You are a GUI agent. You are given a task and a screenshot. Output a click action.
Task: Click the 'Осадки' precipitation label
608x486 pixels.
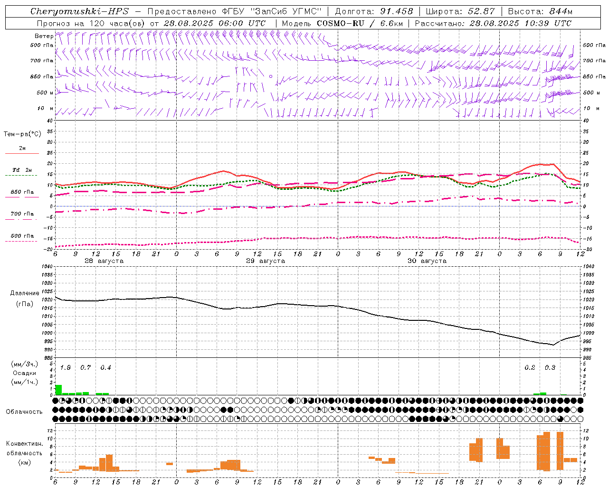24,373
